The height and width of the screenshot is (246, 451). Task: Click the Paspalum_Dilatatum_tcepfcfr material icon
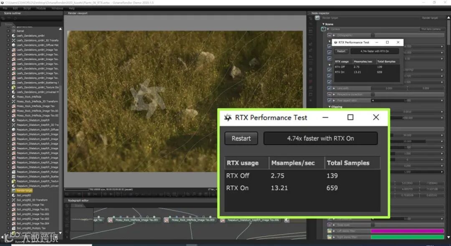13,120
